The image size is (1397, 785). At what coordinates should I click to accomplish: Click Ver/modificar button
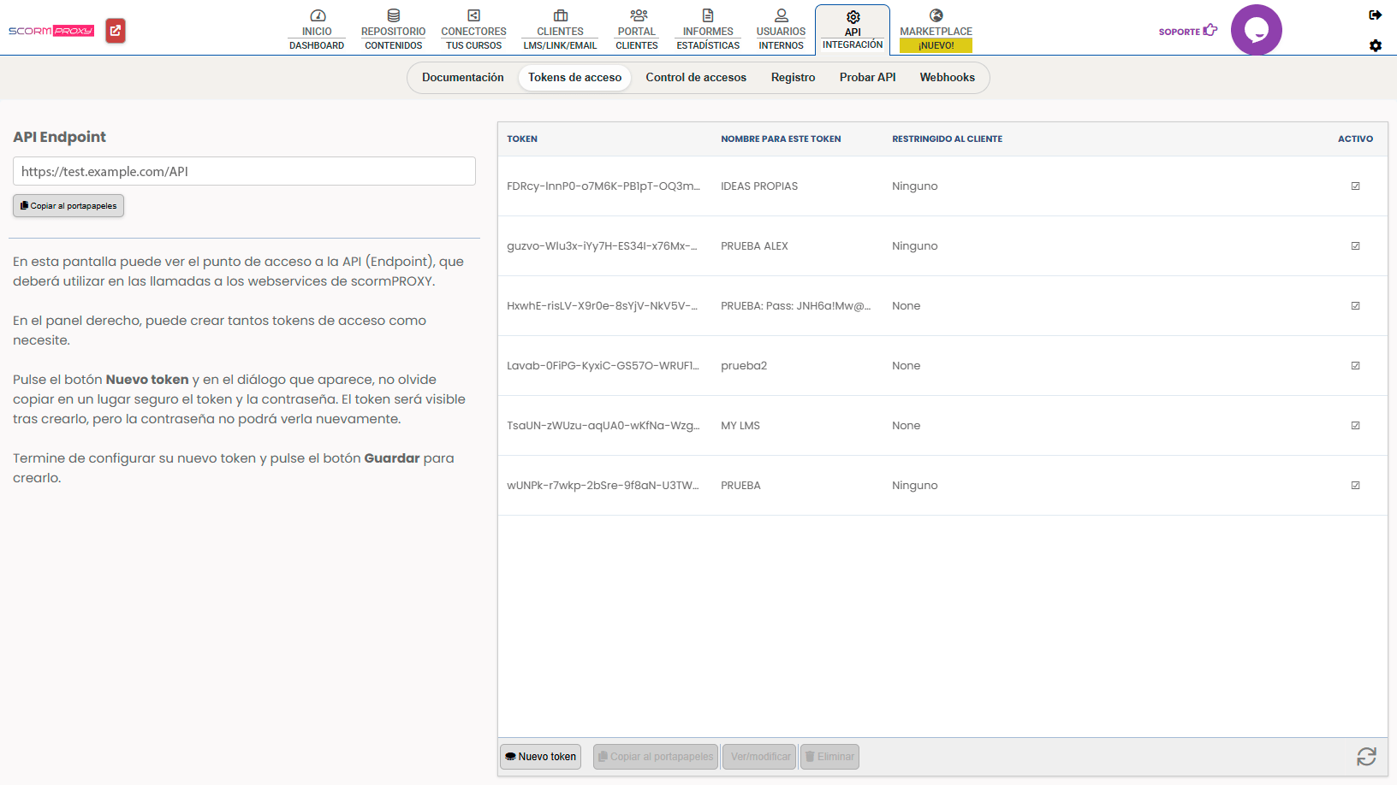(x=760, y=757)
